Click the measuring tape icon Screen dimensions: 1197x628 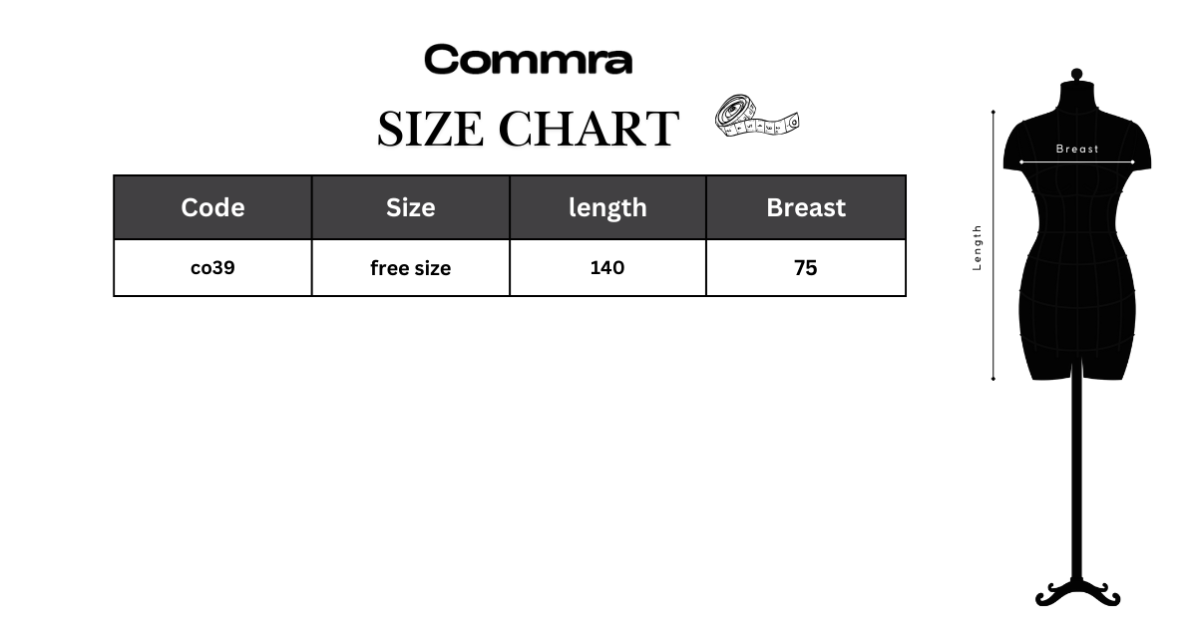pos(758,116)
